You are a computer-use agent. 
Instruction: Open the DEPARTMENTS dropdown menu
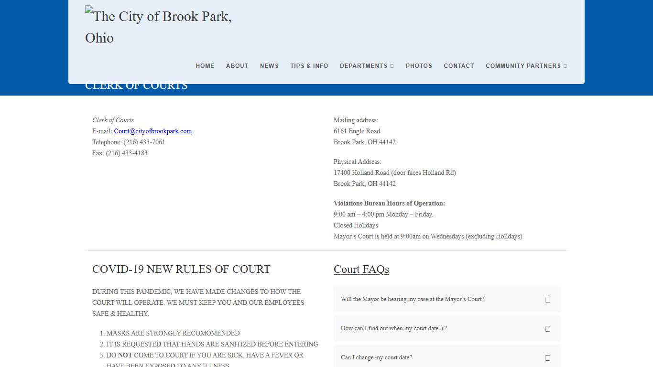tap(364, 66)
